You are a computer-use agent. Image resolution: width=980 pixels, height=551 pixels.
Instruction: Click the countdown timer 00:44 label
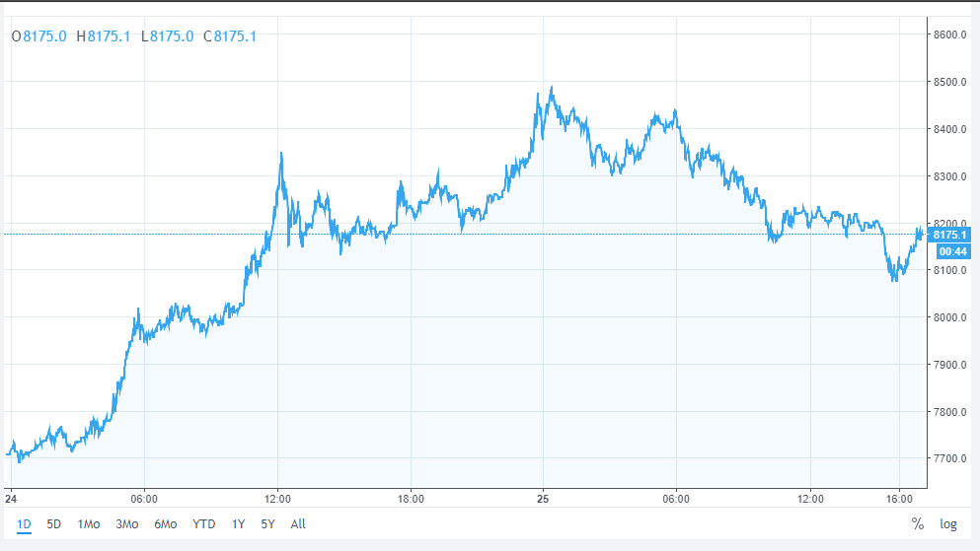[x=953, y=251]
